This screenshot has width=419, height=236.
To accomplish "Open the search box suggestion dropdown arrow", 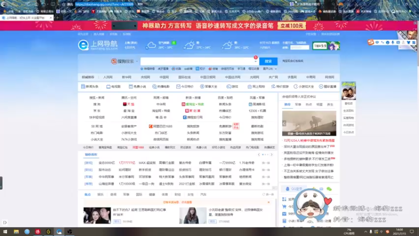I will [256, 61].
